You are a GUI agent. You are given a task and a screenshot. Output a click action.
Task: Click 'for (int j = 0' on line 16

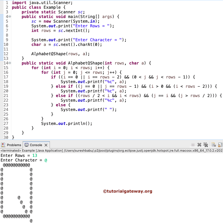click(58, 72)
